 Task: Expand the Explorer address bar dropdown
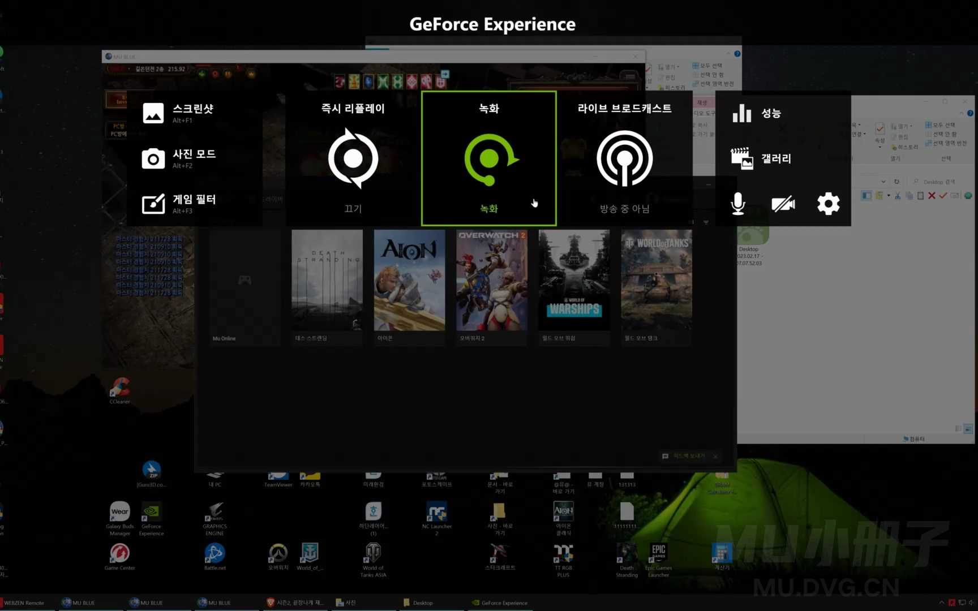click(x=883, y=182)
